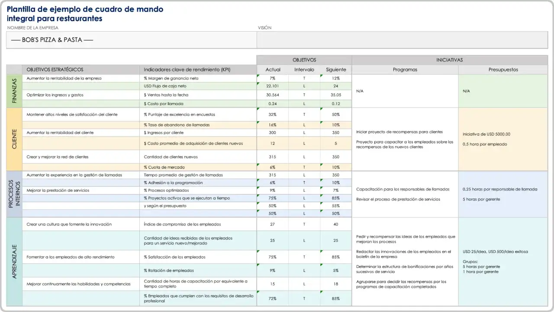Click '% Adhesión a la programación' KPI
The height and width of the screenshot is (312, 554).
173,183
